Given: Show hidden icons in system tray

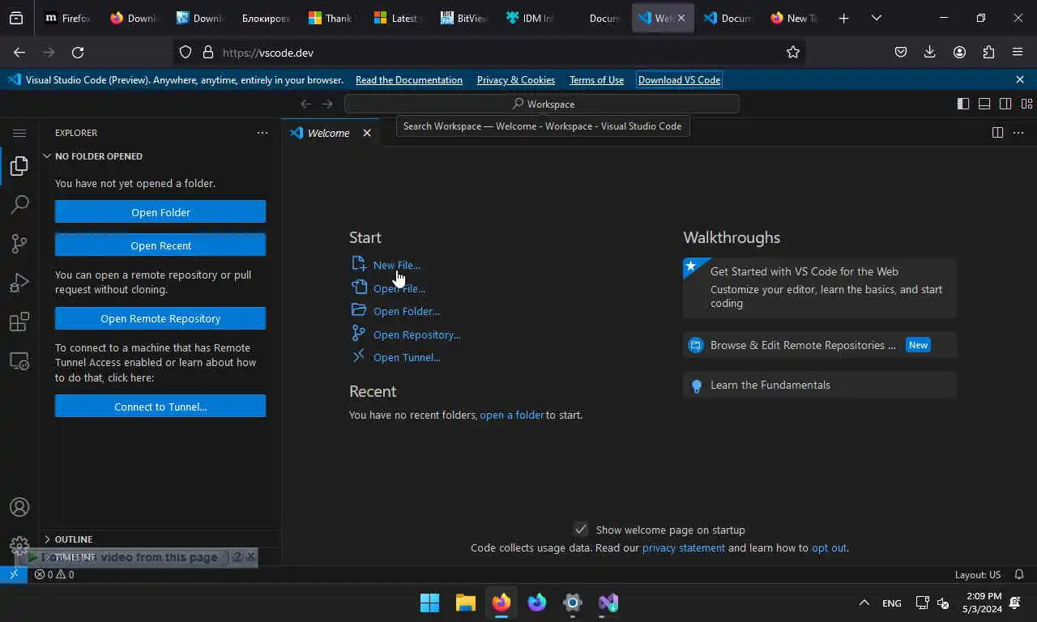Looking at the screenshot, I should [864, 603].
